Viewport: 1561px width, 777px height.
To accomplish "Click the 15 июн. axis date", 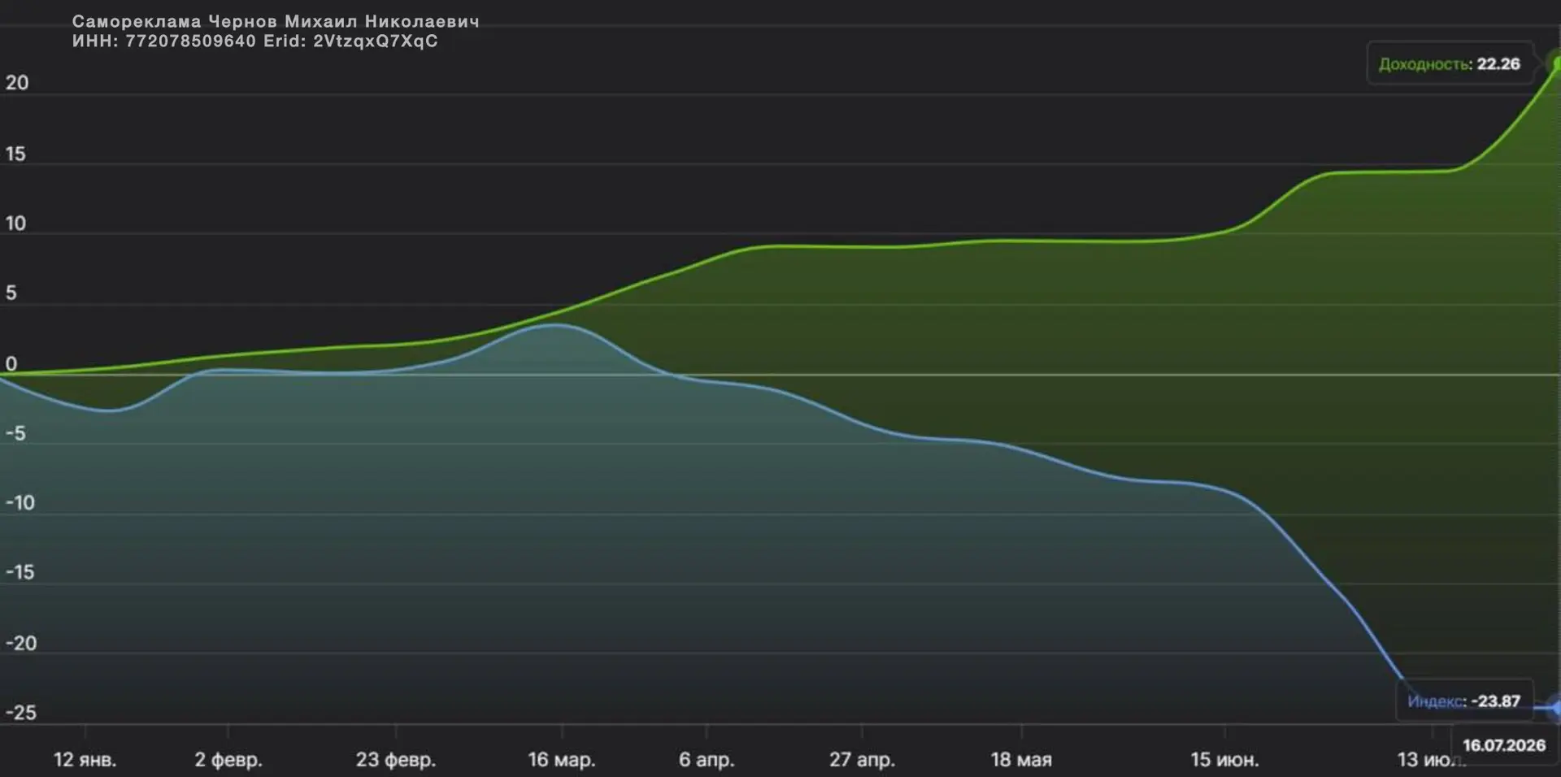I will coord(1224,760).
